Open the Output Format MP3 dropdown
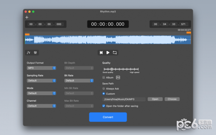This screenshot has height=135, width=216. (x=41, y=68)
